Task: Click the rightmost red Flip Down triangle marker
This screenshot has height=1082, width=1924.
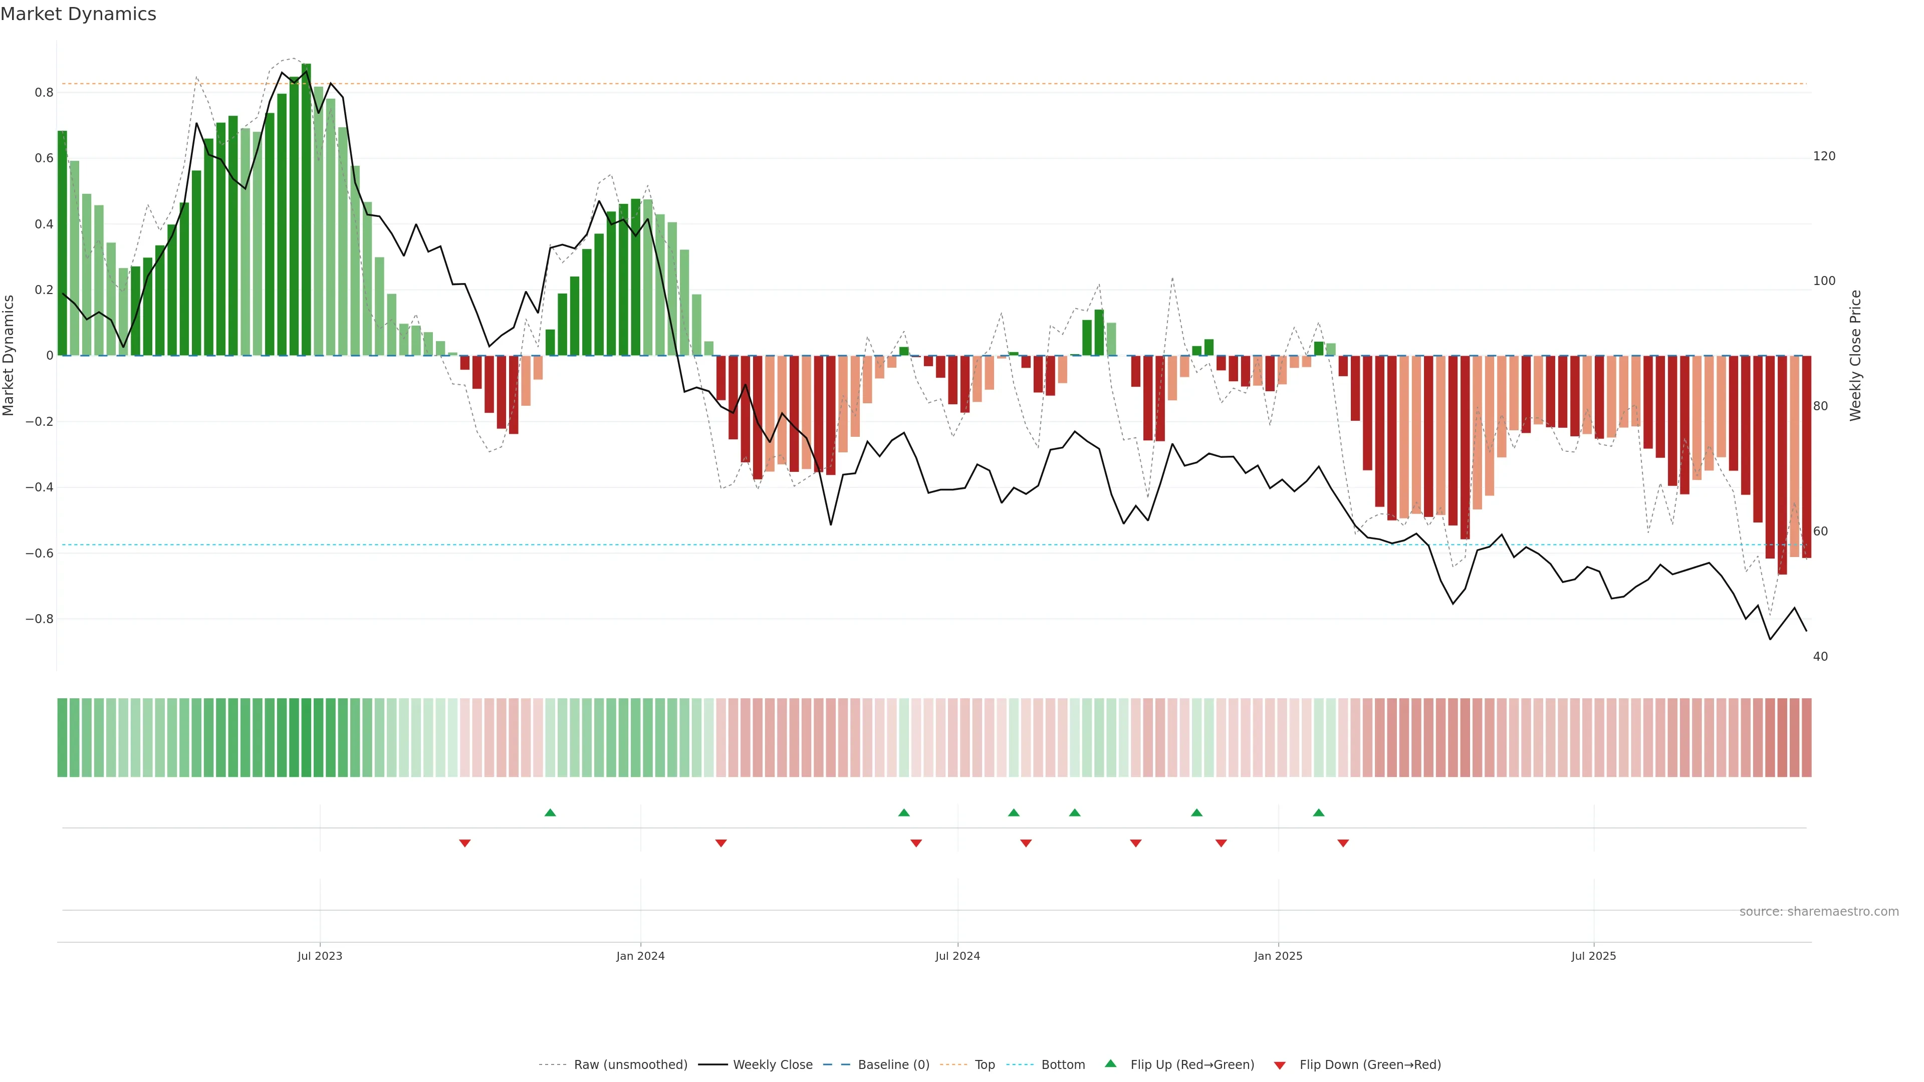Action: [x=1343, y=843]
